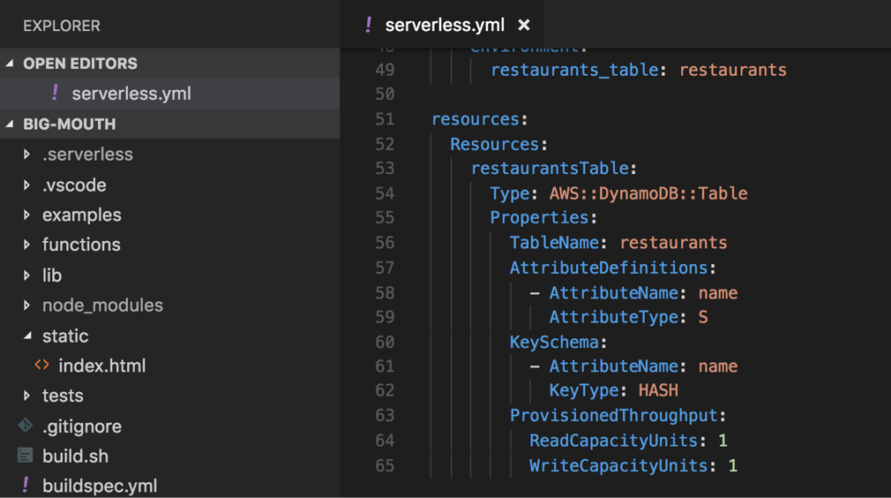The height and width of the screenshot is (498, 891).
Task: Open the tests folder
Action: (63, 396)
